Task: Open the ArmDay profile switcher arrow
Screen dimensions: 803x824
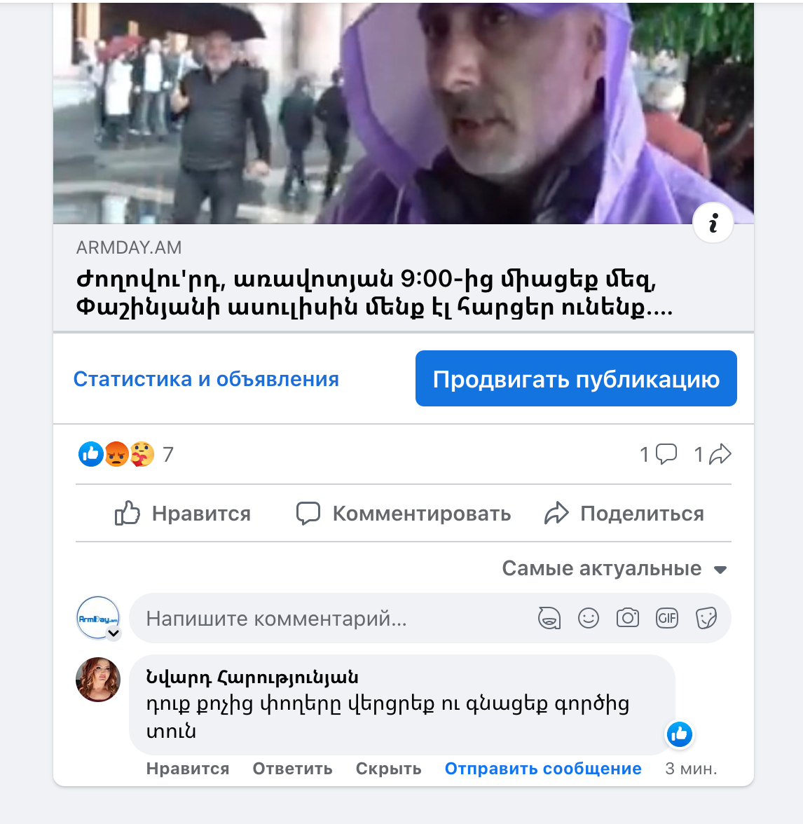Action: point(114,633)
